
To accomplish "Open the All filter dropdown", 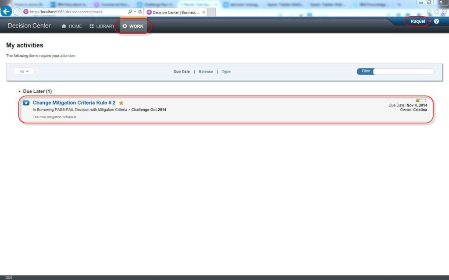I will click(24, 71).
